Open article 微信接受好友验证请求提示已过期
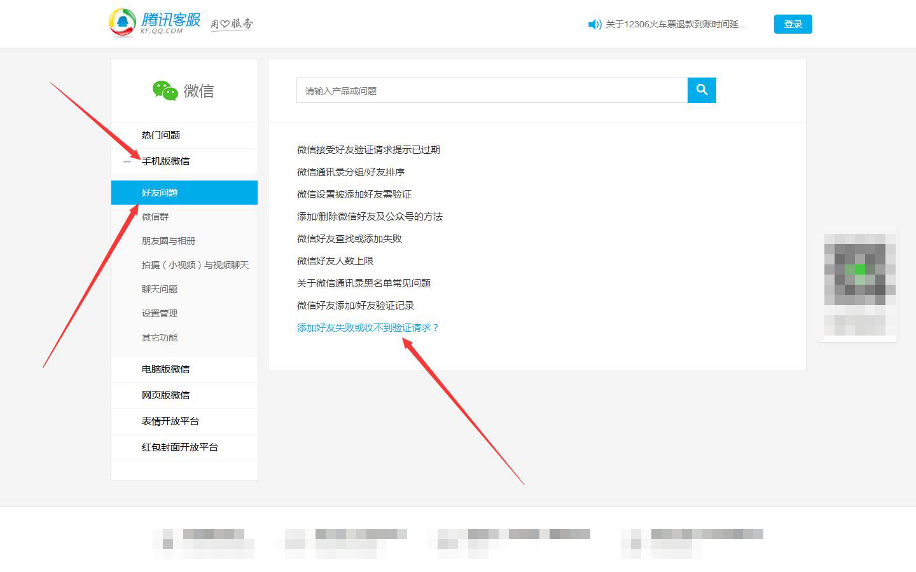Image resolution: width=916 pixels, height=572 pixels. click(x=368, y=150)
